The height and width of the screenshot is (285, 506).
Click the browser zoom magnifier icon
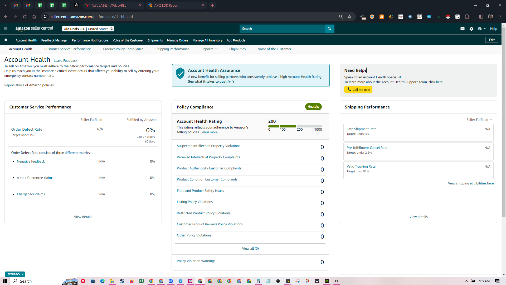(341, 17)
